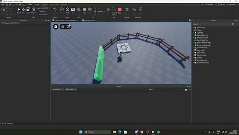239x135 pixels.
Task: Select Teams in Explorer
Action: pos(199,58)
